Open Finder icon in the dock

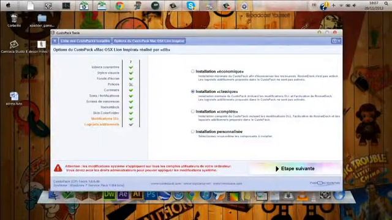(53, 196)
